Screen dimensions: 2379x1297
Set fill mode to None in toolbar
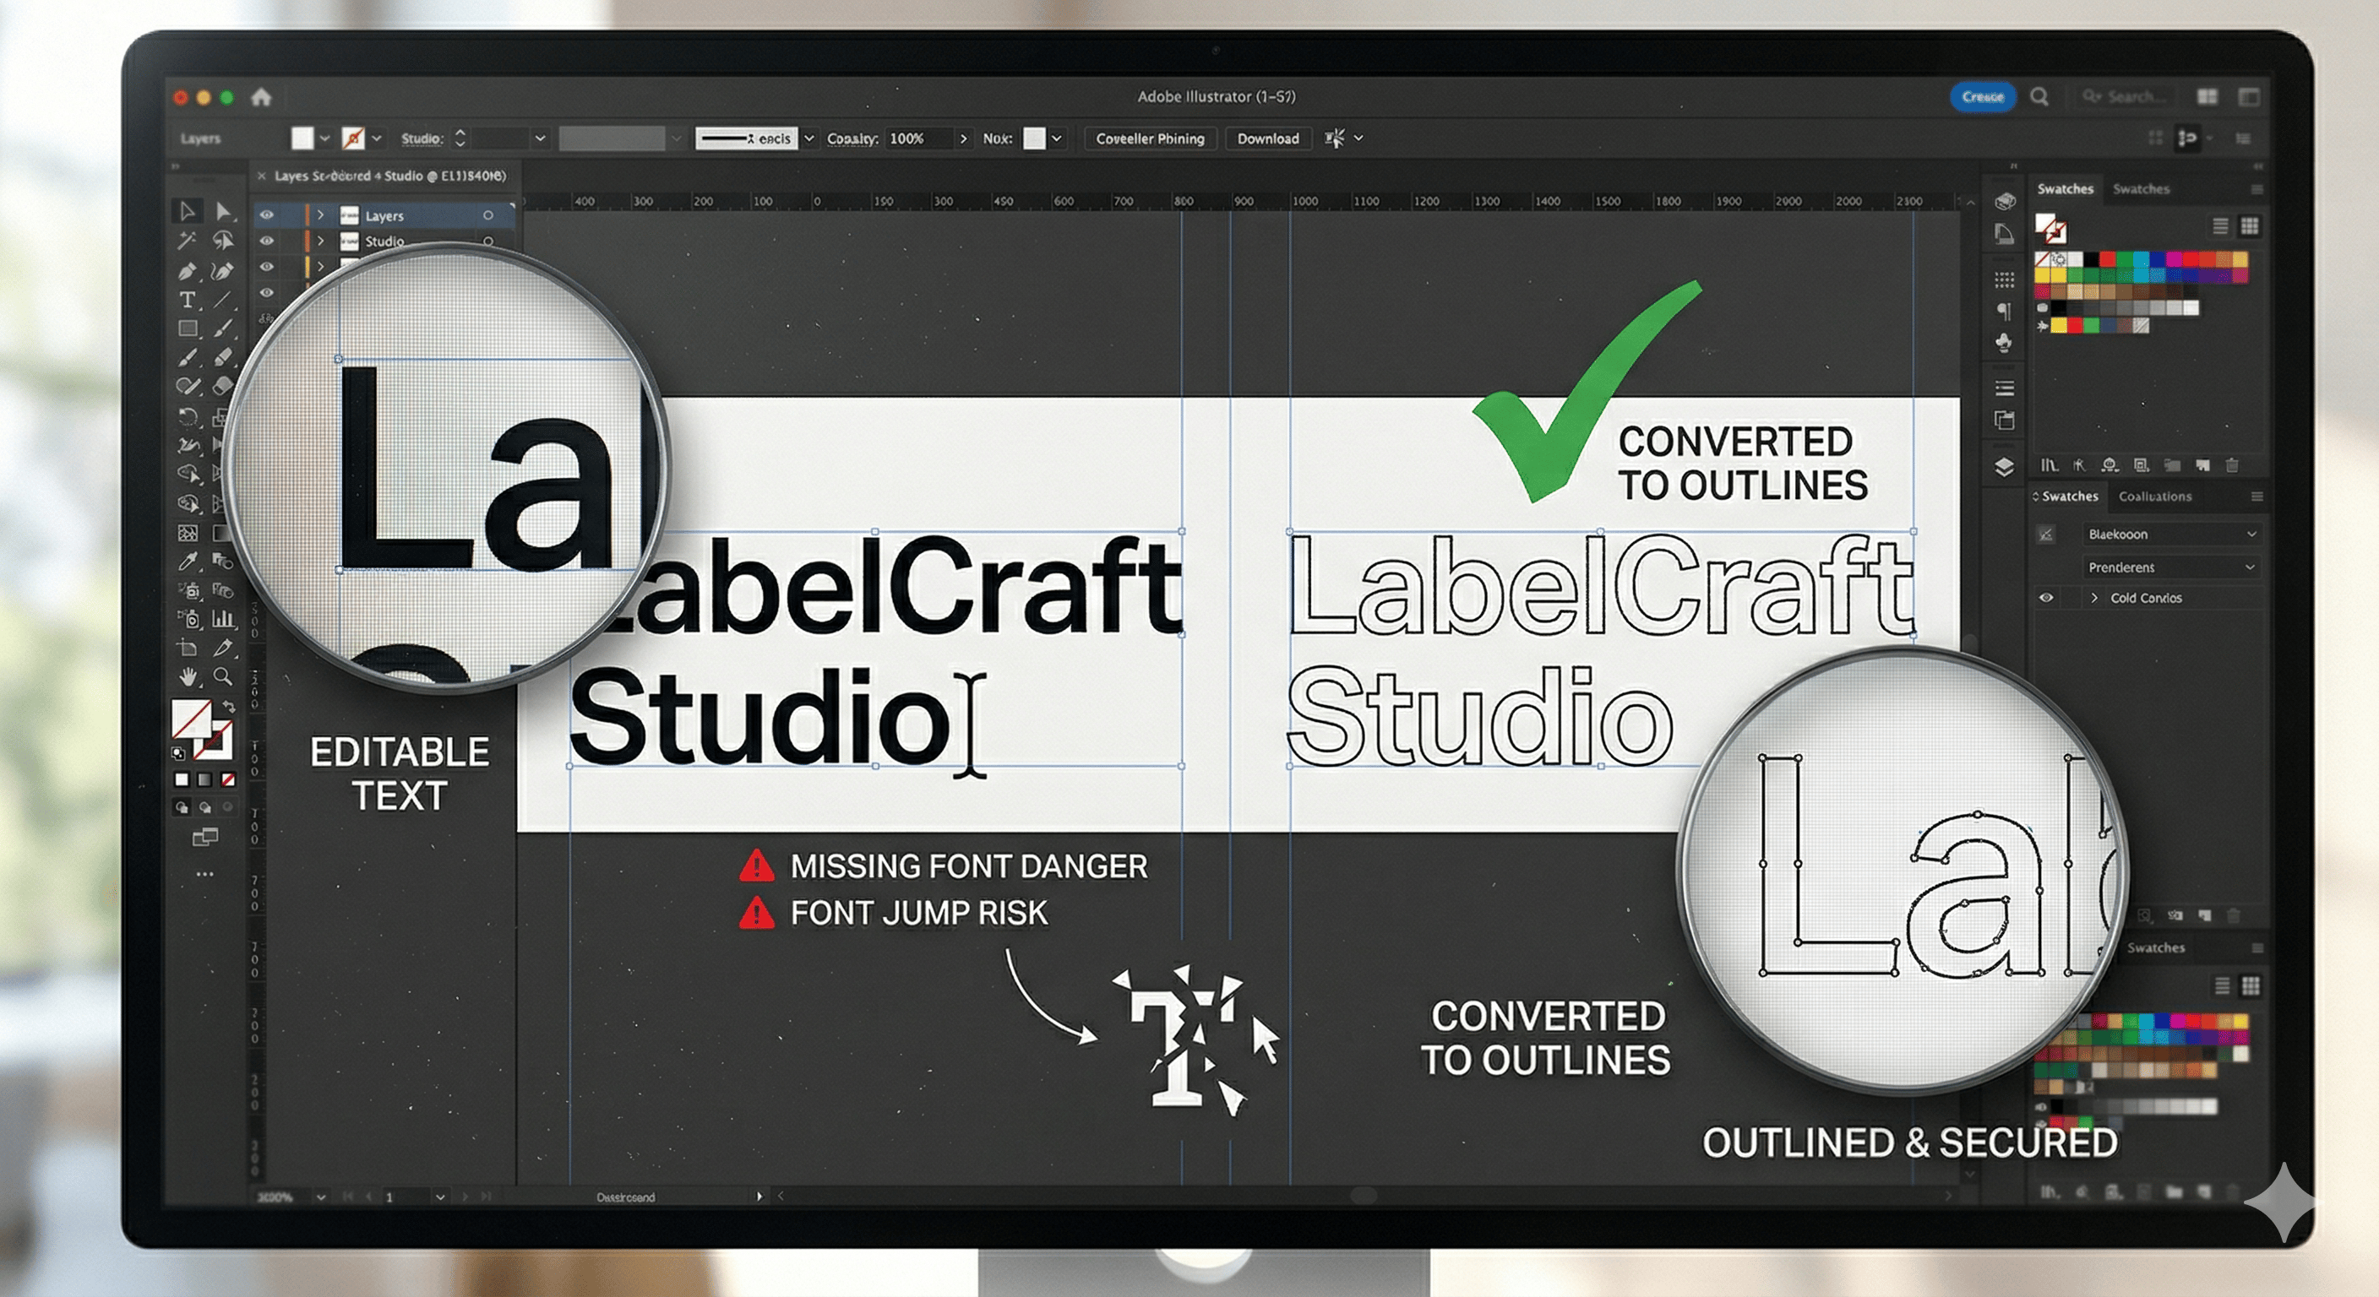(228, 780)
